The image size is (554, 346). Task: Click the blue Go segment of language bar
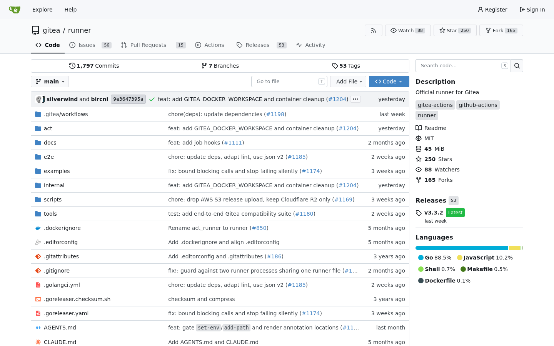click(x=462, y=248)
